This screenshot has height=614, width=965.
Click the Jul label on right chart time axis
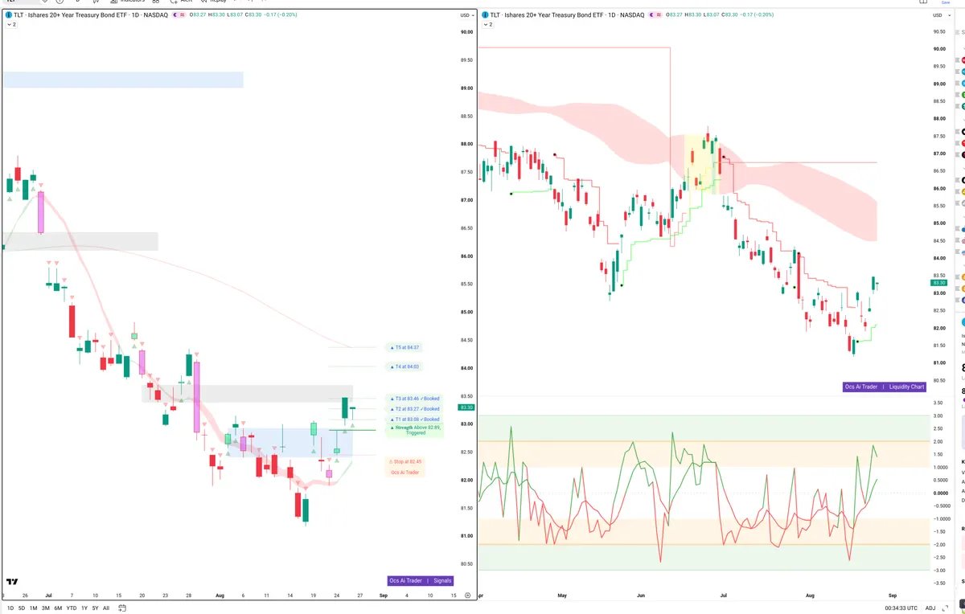coord(724,596)
